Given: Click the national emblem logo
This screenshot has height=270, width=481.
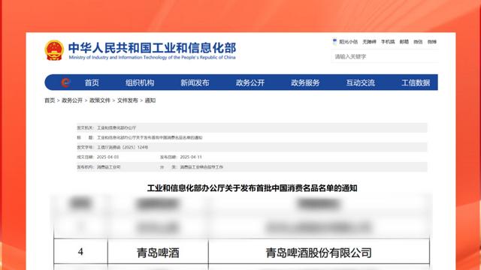Looking at the screenshot, I should tap(54, 50).
